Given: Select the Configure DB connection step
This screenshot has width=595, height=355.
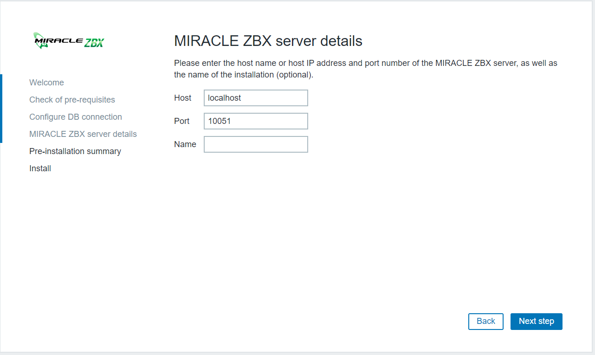Looking at the screenshot, I should click(x=76, y=117).
